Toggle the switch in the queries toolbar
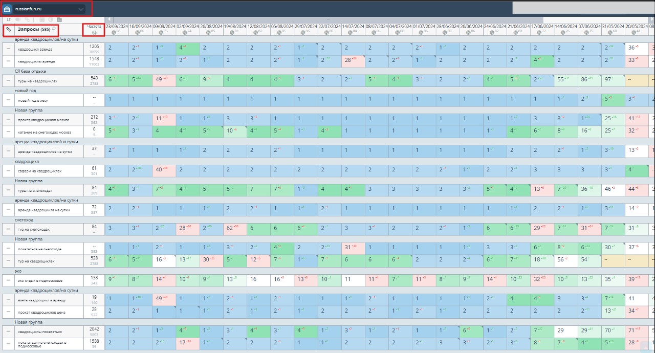This screenshot has height=353, width=655. (x=17, y=19)
